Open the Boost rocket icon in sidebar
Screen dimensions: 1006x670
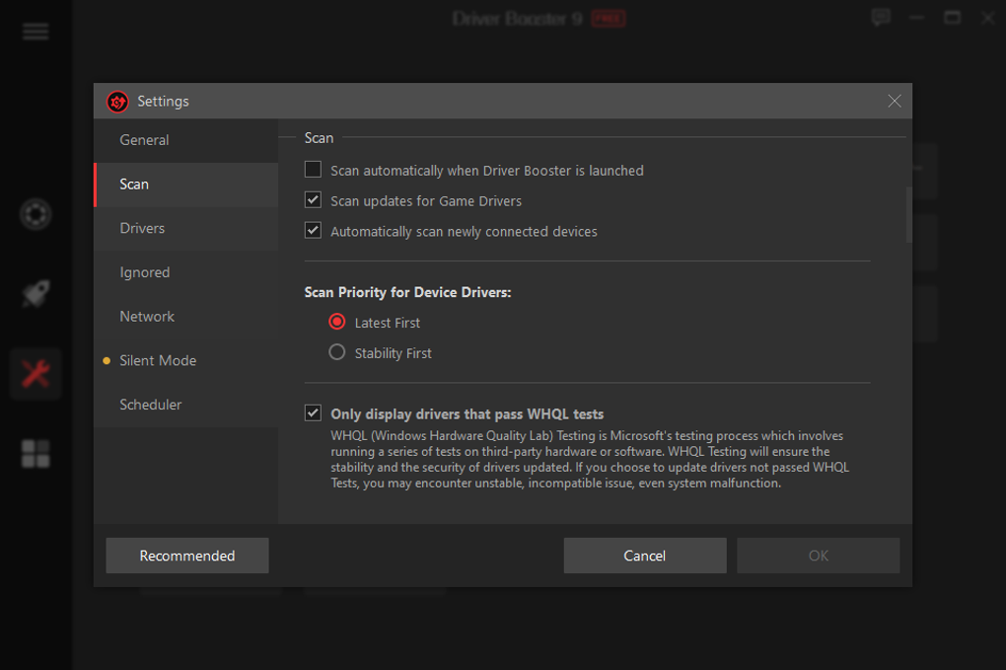(x=36, y=294)
